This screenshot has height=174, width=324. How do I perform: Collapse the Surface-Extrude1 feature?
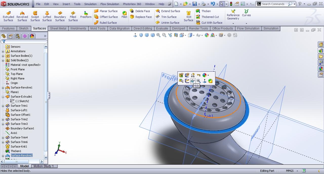3,97
